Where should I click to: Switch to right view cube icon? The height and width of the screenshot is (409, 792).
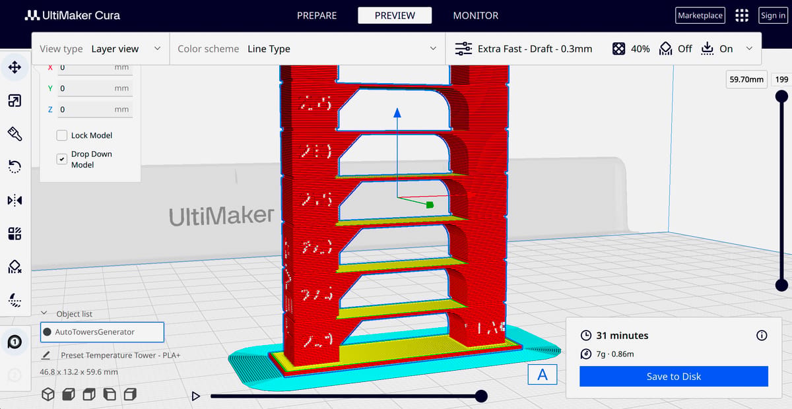pos(130,394)
